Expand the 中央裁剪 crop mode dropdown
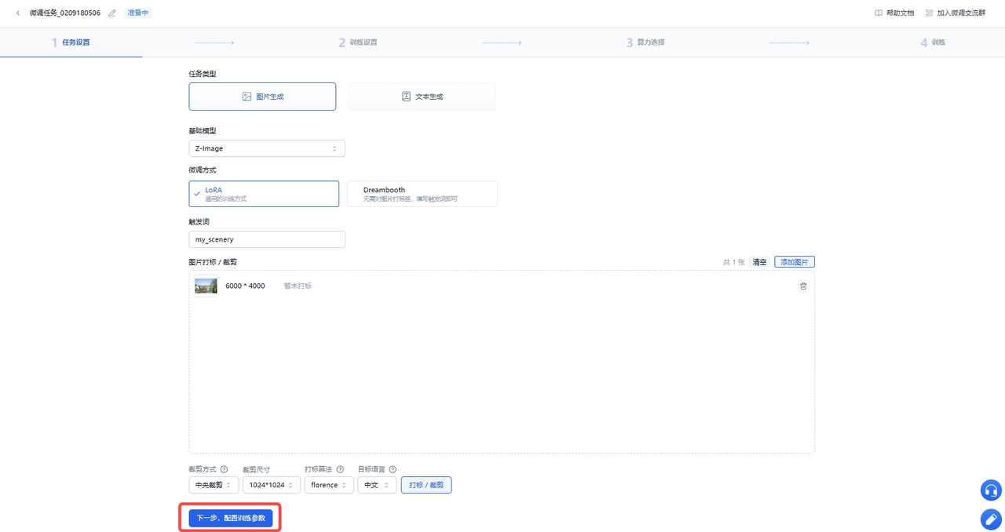This screenshot has width=1005, height=532. pos(214,485)
